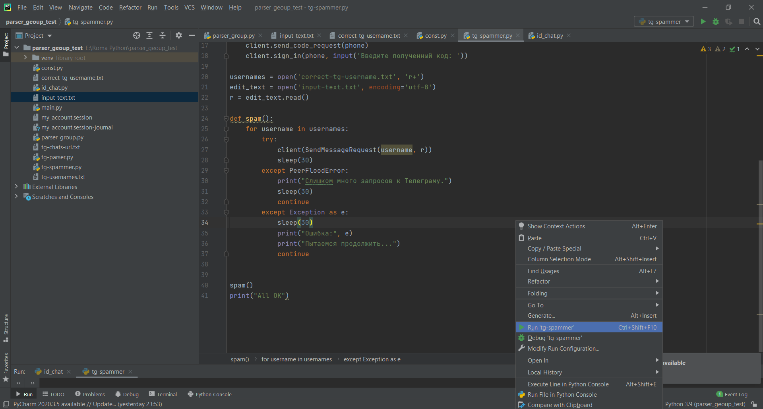The height and width of the screenshot is (409, 763).
Task: Click the lock icon in status bar
Action: pos(754,404)
